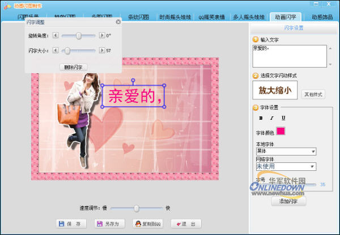The image size is (340, 235).
Task: Click the 另存为 save-as button
Action: point(108,224)
